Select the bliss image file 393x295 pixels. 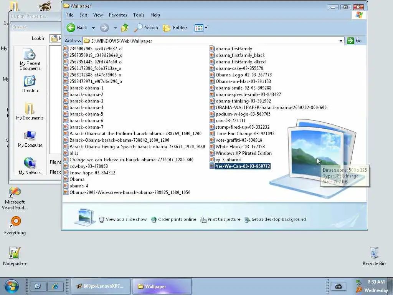click(x=71, y=153)
